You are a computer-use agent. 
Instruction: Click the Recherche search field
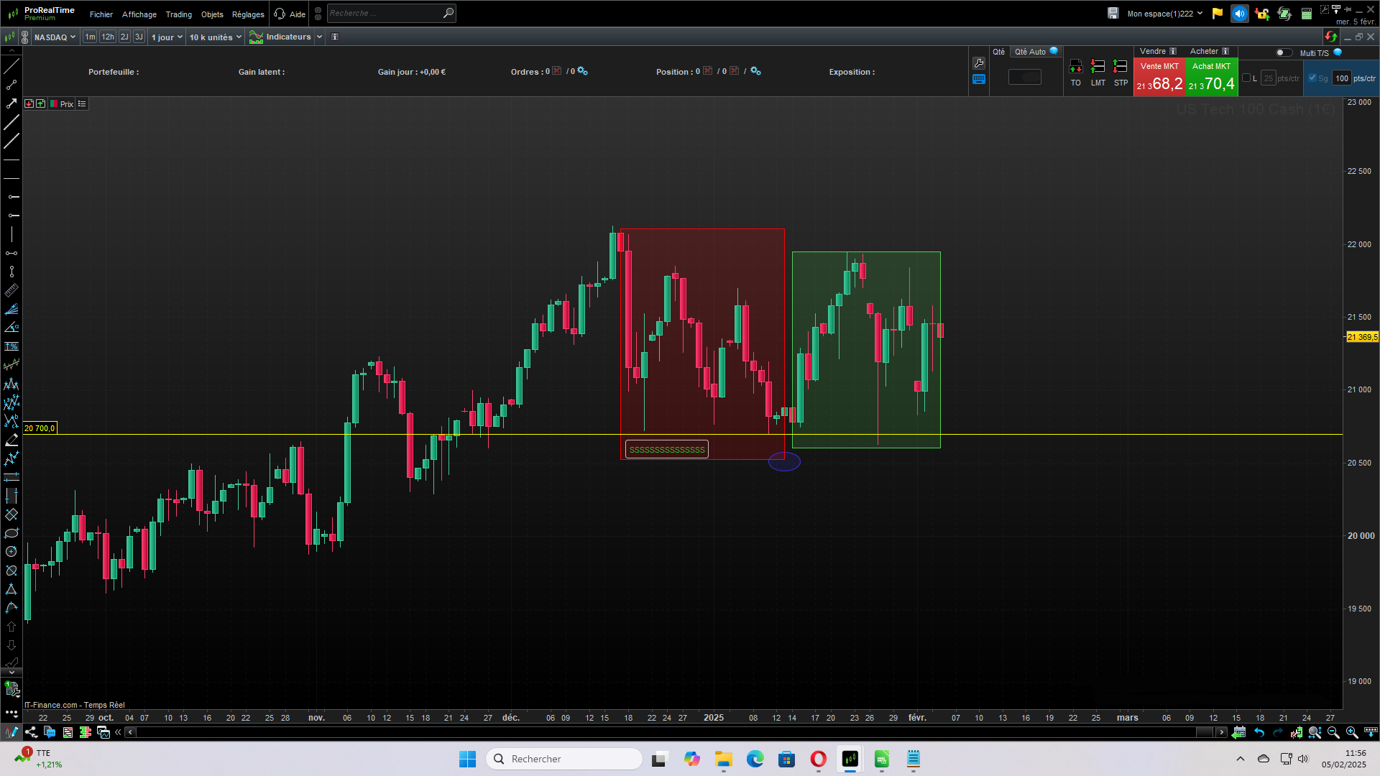(385, 13)
